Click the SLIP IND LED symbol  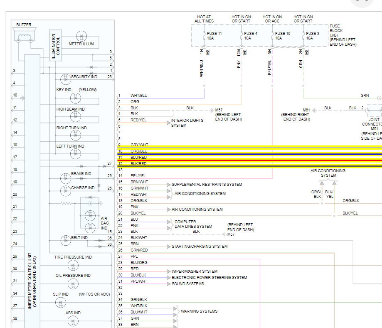coord(61,303)
